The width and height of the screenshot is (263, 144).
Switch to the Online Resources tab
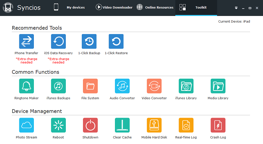pyautogui.click(x=159, y=7)
